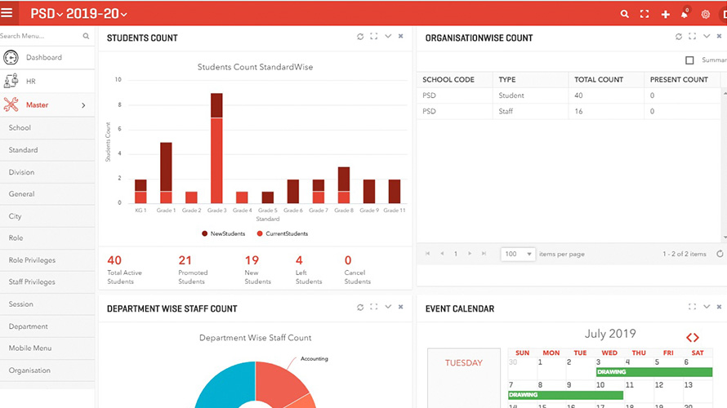727x408 pixels.
Task: Open DRAWING event starting July 7
Action: coord(565,395)
